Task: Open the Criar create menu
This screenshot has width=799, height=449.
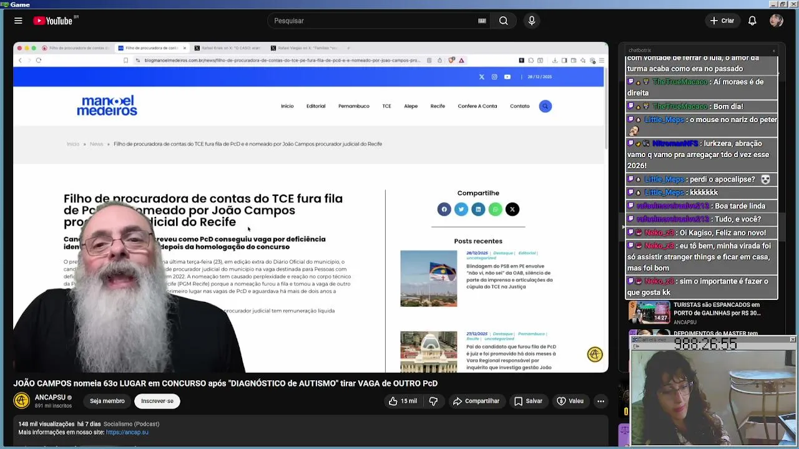Action: click(722, 21)
